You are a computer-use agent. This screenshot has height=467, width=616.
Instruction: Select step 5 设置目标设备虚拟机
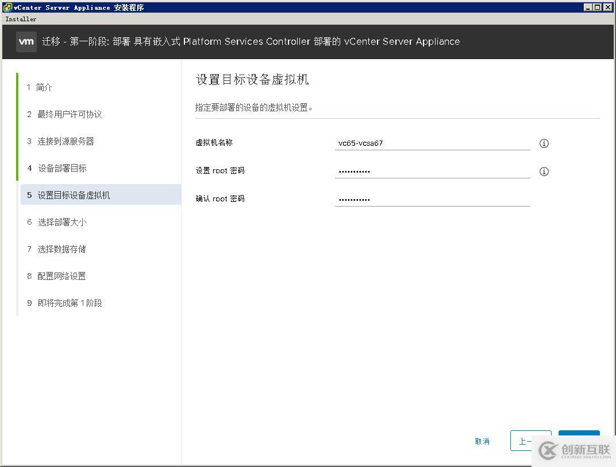click(x=101, y=195)
